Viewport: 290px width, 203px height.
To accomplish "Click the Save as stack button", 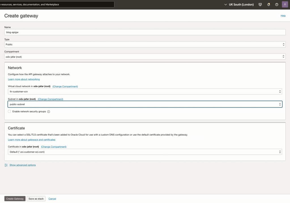I will (x=36, y=199).
